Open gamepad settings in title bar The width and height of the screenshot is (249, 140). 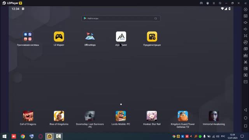pyautogui.click(x=201, y=3)
